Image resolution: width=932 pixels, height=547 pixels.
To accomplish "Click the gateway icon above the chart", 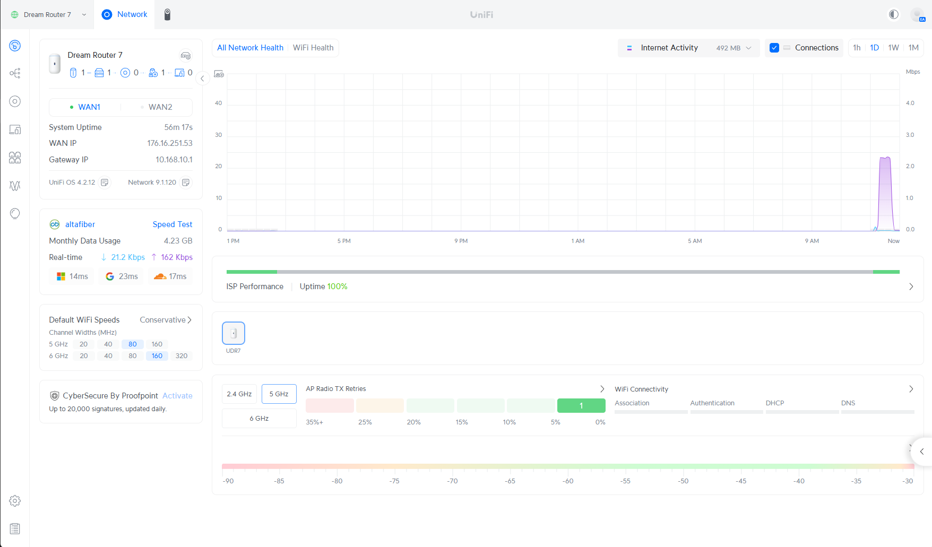I will pos(219,74).
